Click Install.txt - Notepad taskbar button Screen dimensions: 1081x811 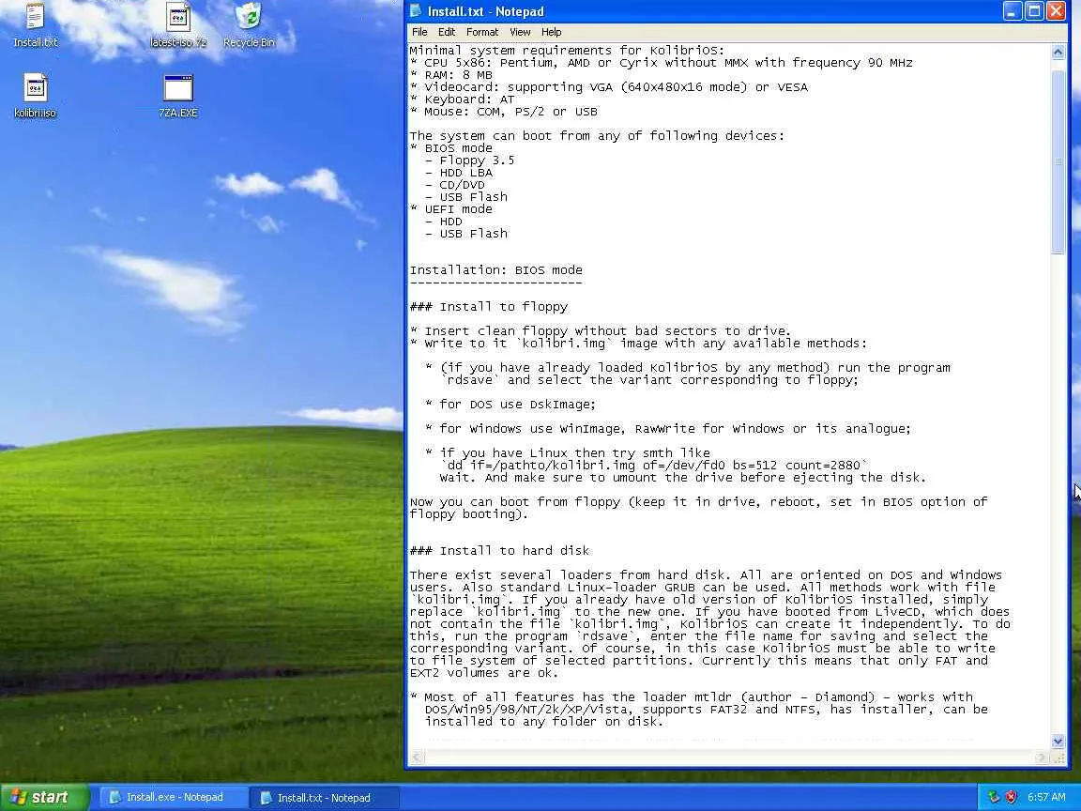[x=325, y=798]
